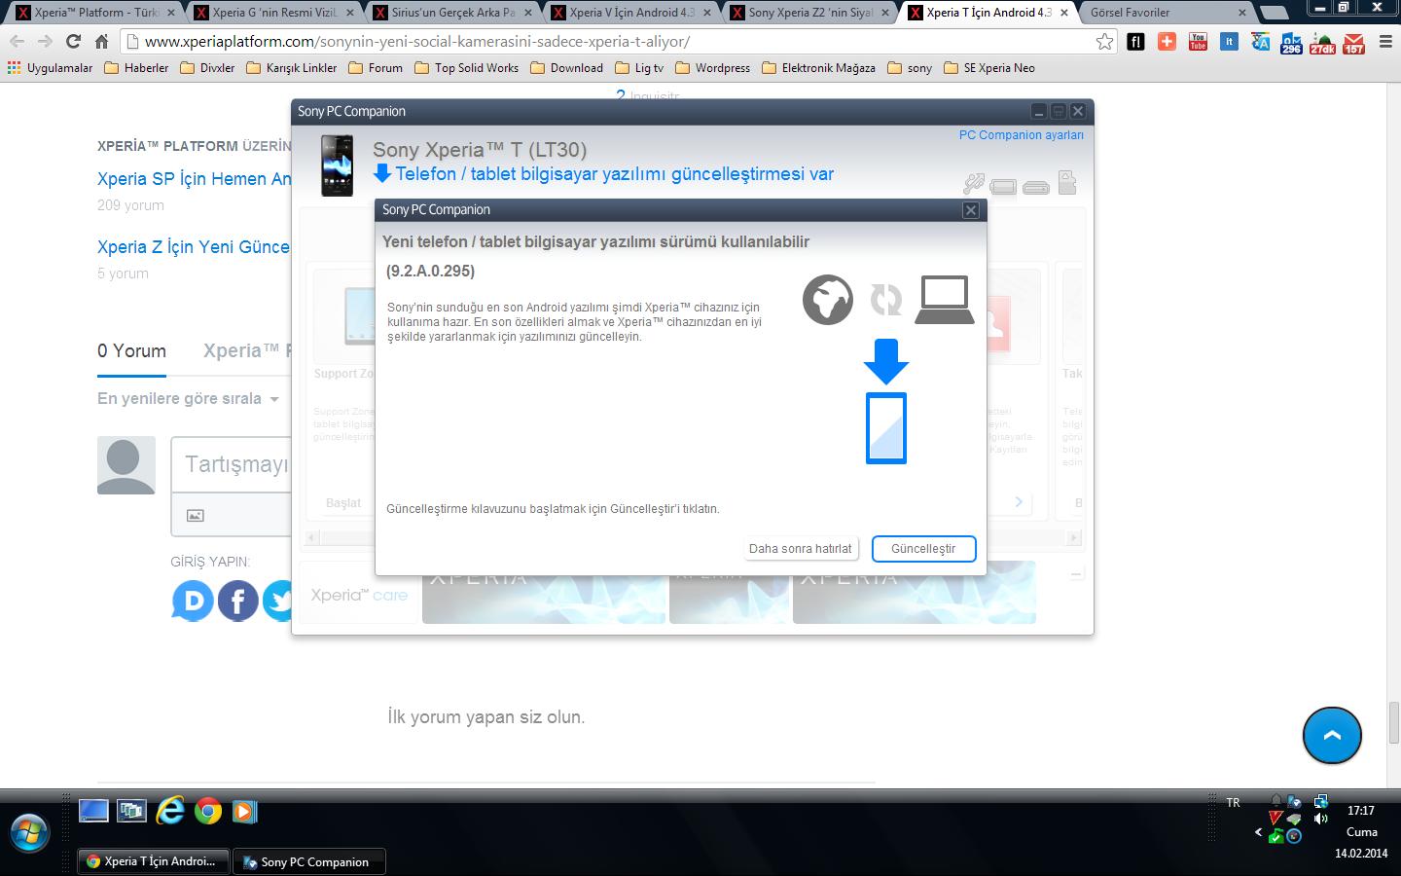The image size is (1401, 876).
Task: Click the phone battery status icon
Action: coord(1003,187)
